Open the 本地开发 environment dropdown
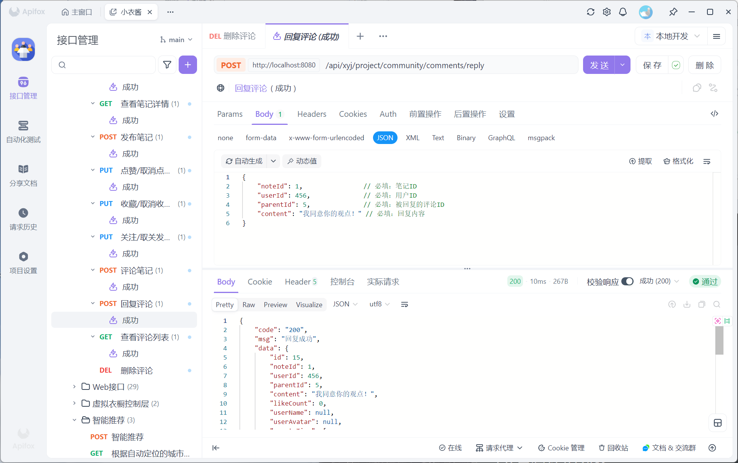Image resolution: width=738 pixels, height=463 pixels. [x=672, y=36]
